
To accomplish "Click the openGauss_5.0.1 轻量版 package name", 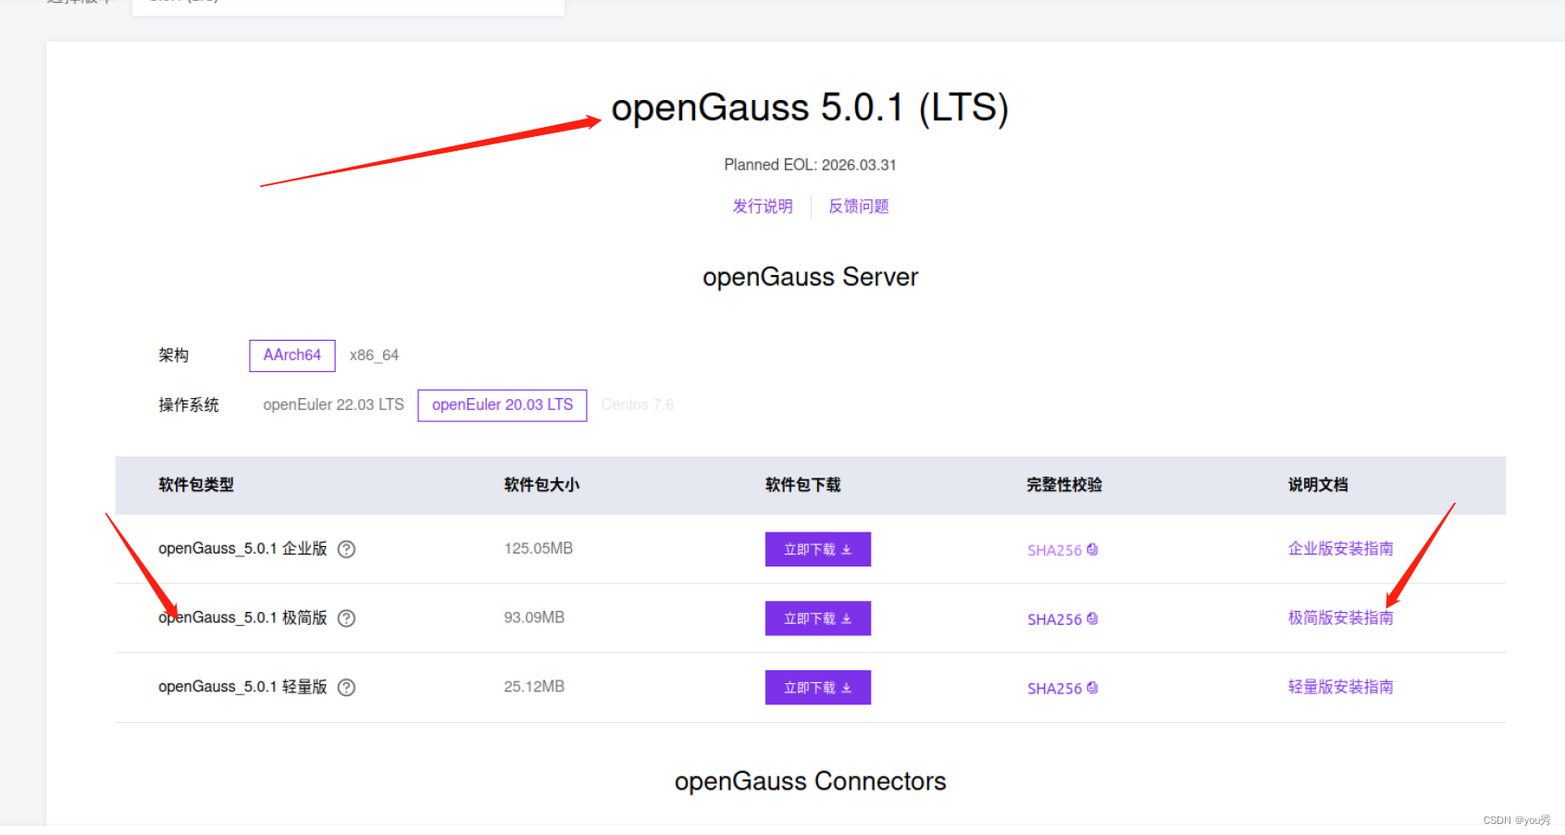I will click(x=242, y=687).
